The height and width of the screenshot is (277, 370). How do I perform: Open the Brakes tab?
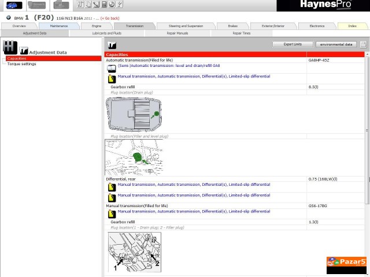click(x=232, y=26)
